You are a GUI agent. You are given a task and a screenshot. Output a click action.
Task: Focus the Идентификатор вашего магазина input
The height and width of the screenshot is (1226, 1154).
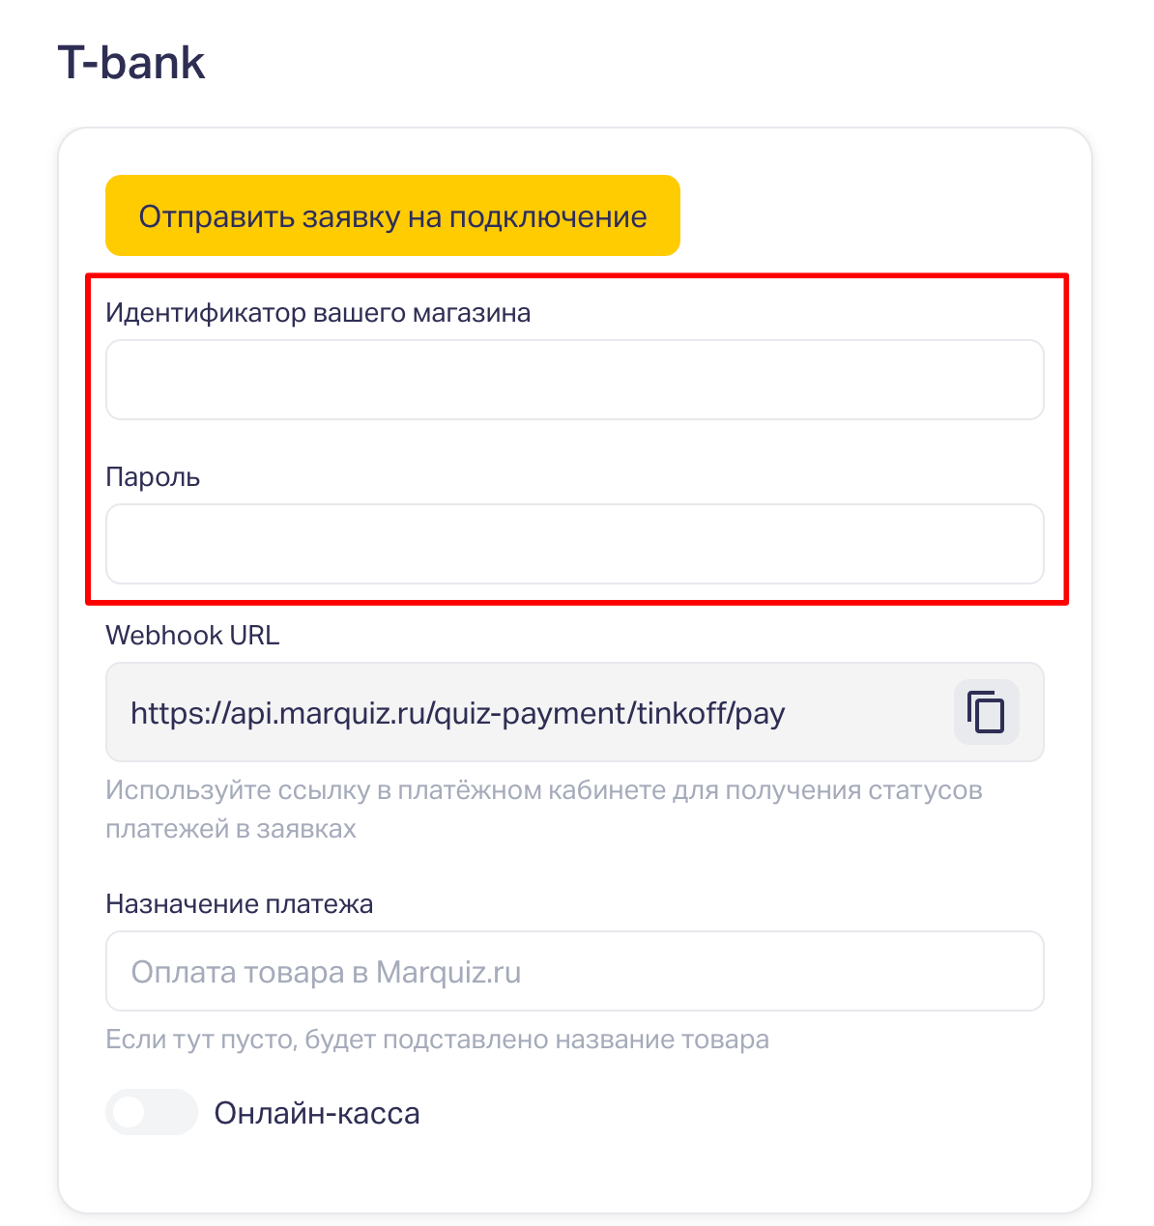(x=574, y=380)
